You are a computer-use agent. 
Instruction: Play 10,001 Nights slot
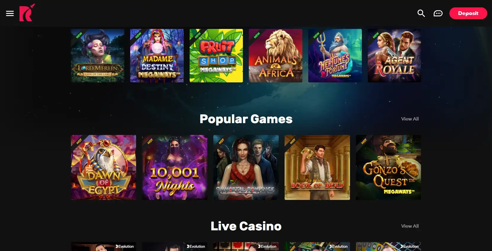tap(175, 167)
